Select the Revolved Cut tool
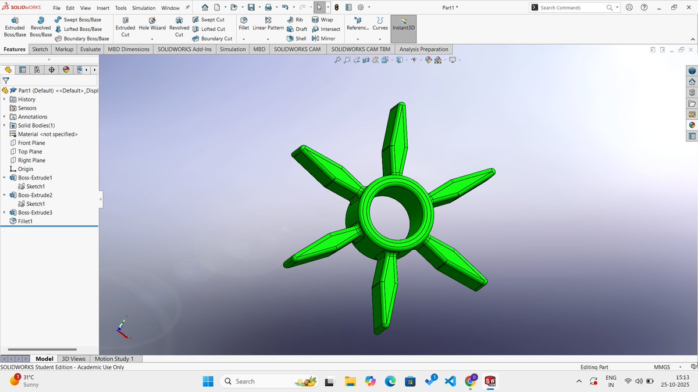Image resolution: width=698 pixels, height=392 pixels. (179, 27)
